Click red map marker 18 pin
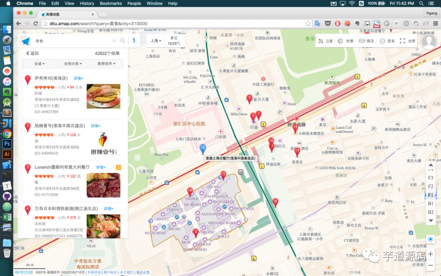Viewport: 441px width, 276px height. pos(203,149)
